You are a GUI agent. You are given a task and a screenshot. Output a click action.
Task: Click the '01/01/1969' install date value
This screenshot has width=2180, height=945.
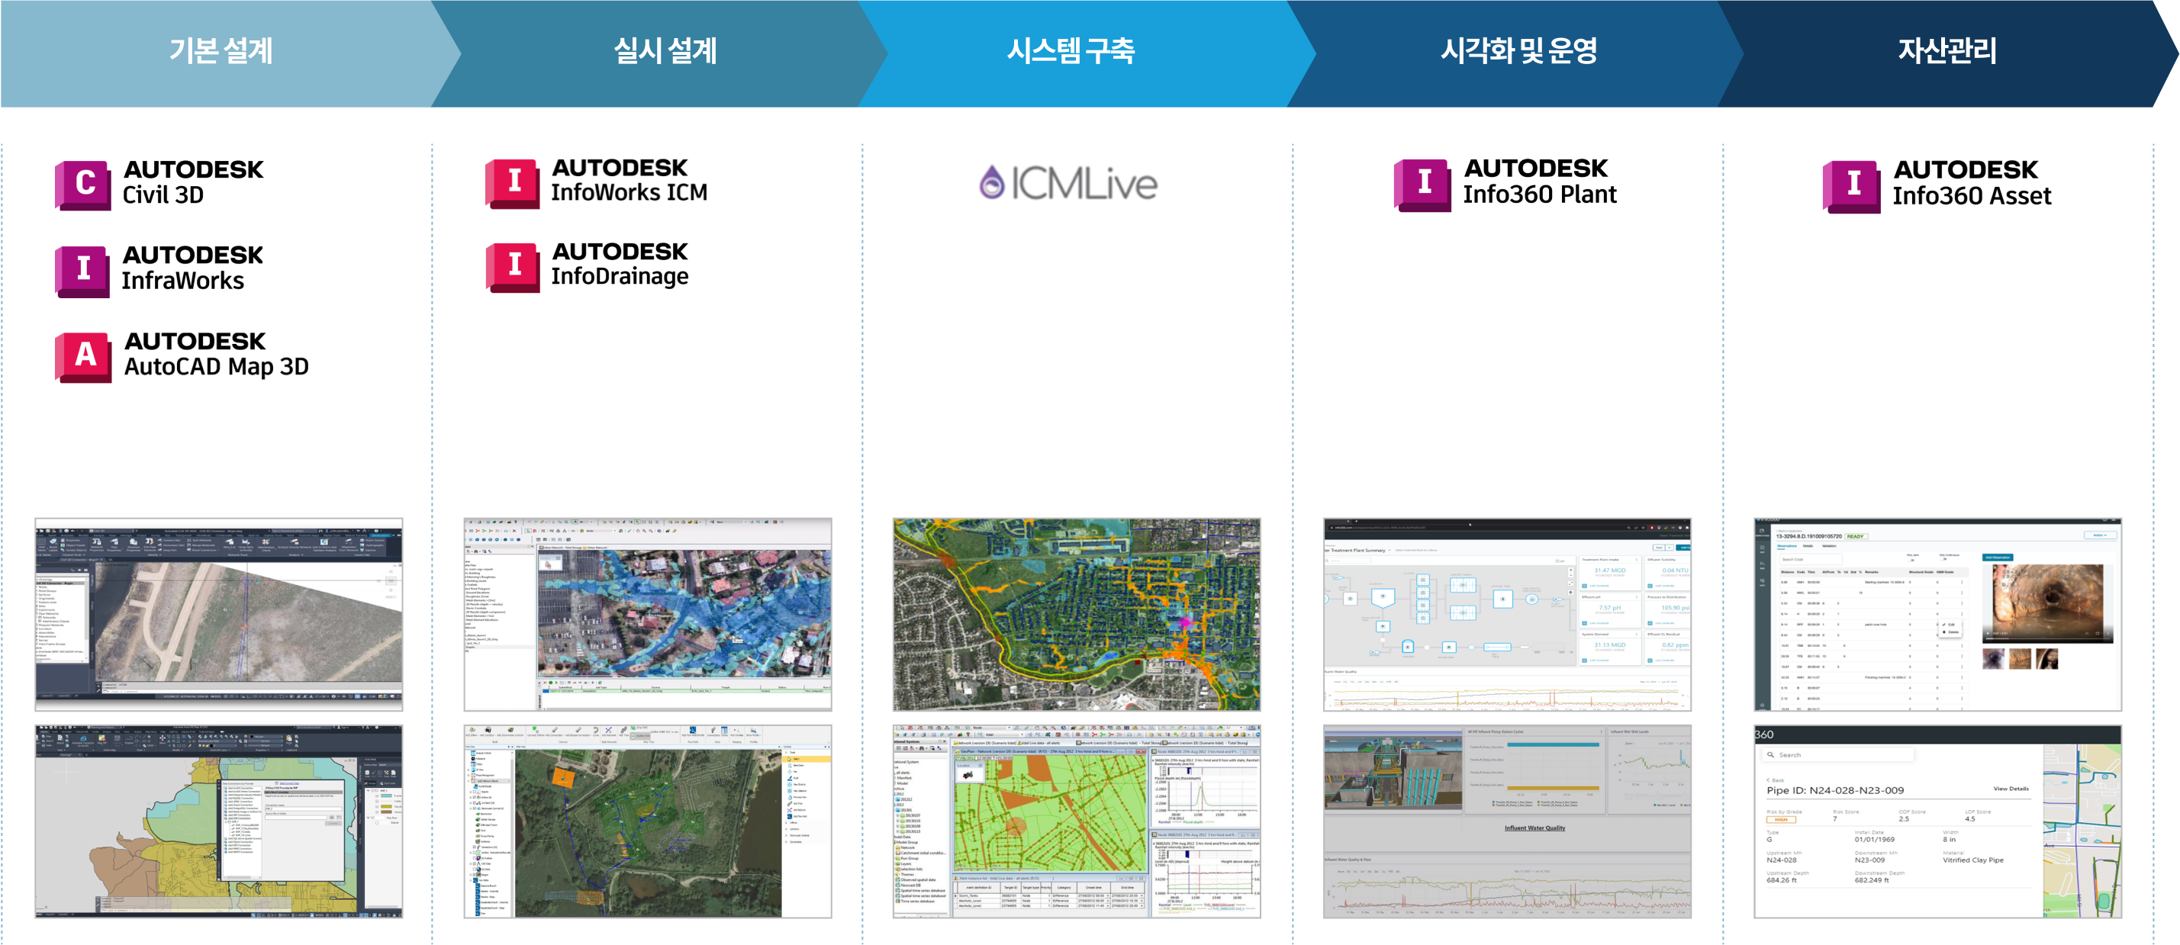click(1875, 840)
